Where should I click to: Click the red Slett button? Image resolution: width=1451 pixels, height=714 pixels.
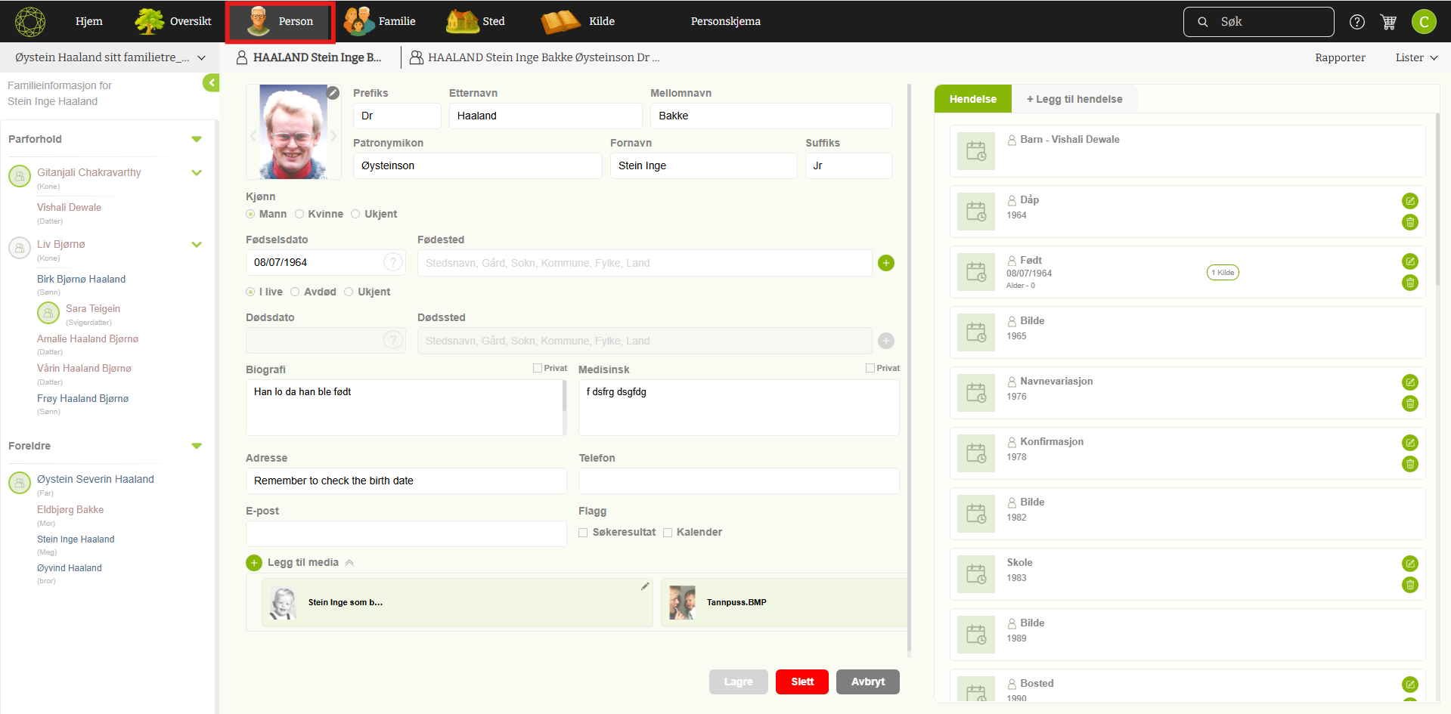(x=801, y=682)
